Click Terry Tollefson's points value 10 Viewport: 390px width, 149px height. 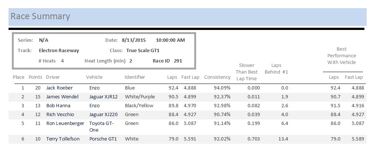click(x=37, y=139)
